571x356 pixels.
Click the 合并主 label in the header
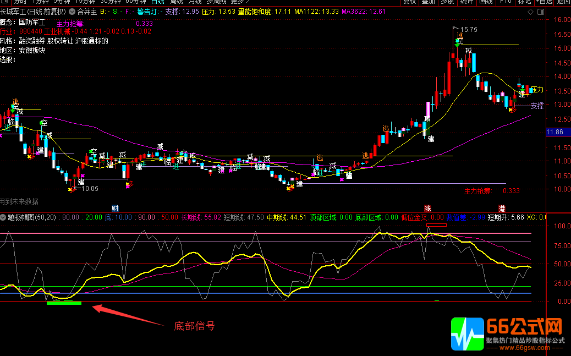87,12
